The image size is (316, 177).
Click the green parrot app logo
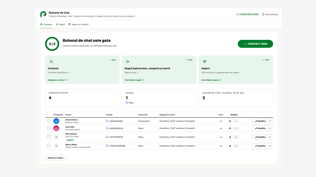pos(43,14)
